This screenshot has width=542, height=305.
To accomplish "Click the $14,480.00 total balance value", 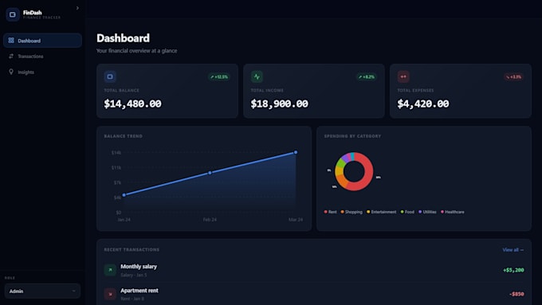I will coord(133,104).
